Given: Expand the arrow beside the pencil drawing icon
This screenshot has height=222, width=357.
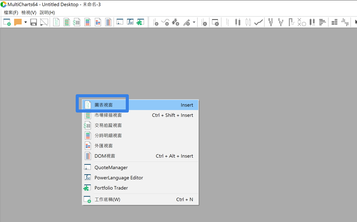Looking at the screenshot, I should pyautogui.click(x=194, y=22).
